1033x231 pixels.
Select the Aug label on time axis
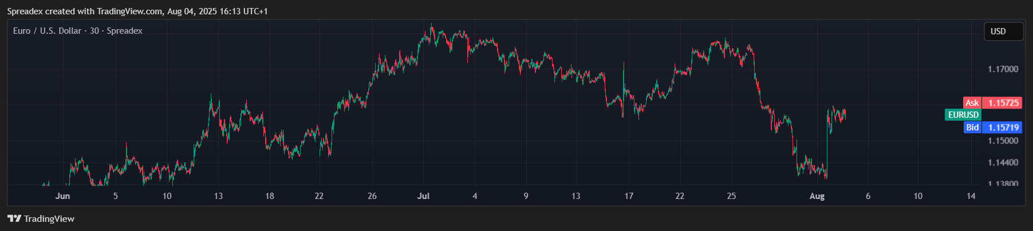click(x=817, y=196)
